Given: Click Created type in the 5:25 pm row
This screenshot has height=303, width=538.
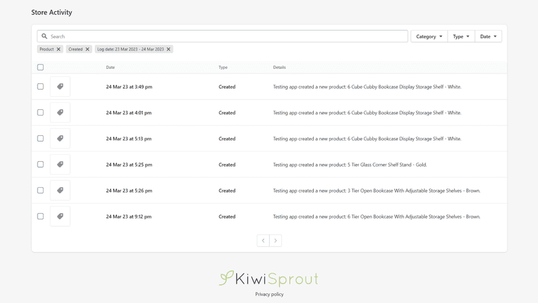Looking at the screenshot, I should (x=227, y=165).
